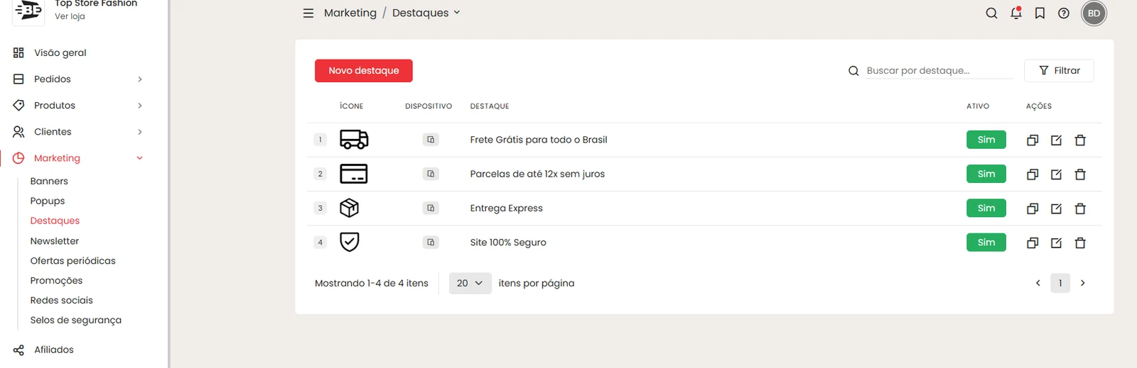The image size is (1137, 368).
Task: Open Newsletter under Marketing
Action: pos(55,241)
